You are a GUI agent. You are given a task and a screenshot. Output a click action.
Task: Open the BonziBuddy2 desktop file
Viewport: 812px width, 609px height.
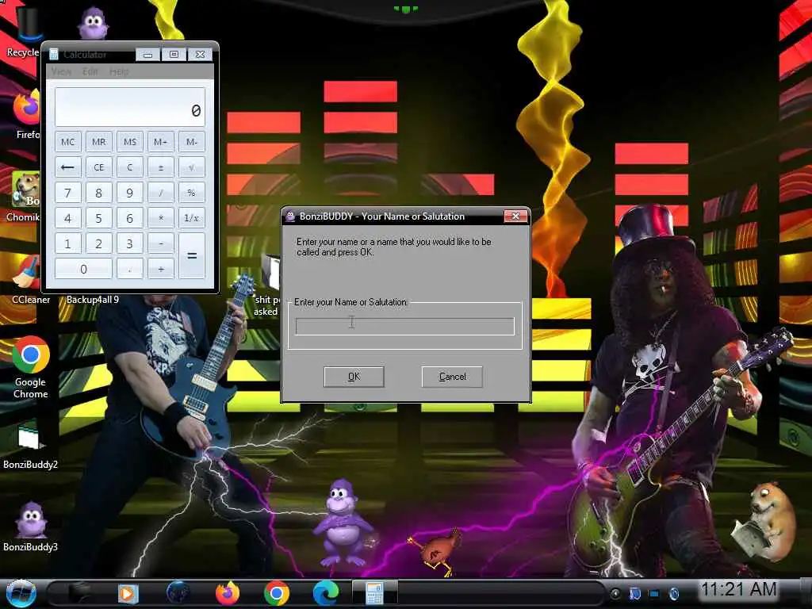30,446
